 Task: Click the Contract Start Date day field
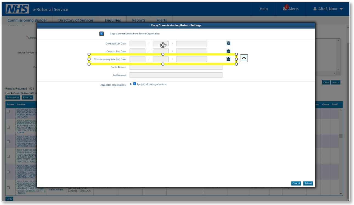click(x=137, y=43)
